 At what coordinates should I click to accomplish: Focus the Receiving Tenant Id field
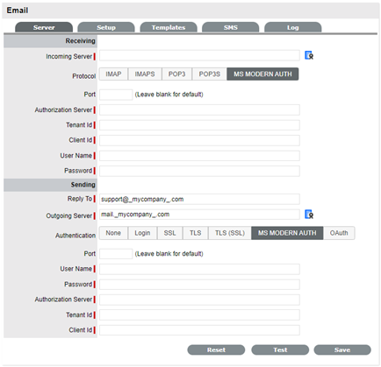pyautogui.click(x=199, y=125)
